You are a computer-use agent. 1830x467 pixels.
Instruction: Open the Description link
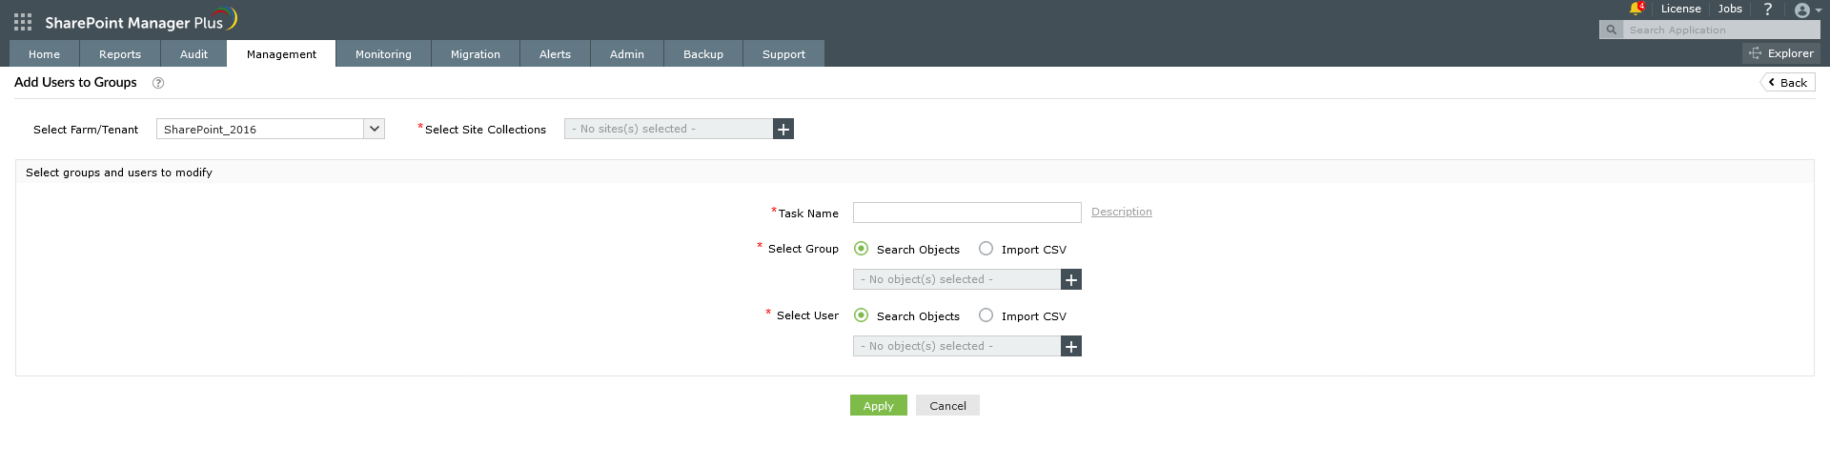point(1122,212)
